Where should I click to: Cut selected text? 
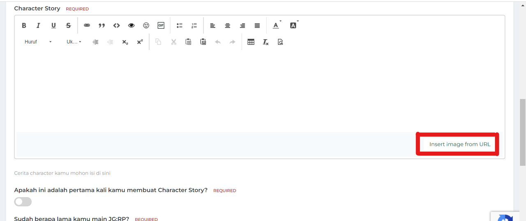[x=173, y=42]
